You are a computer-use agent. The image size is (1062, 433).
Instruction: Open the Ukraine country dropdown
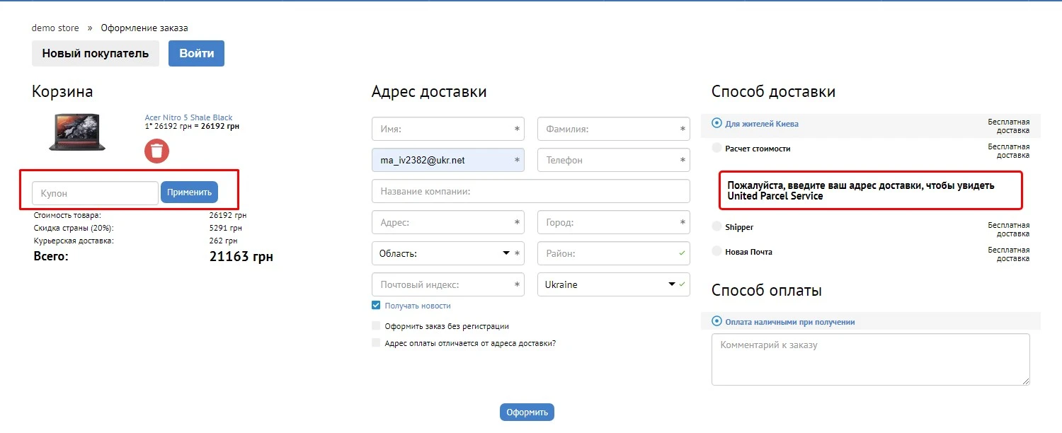(671, 284)
